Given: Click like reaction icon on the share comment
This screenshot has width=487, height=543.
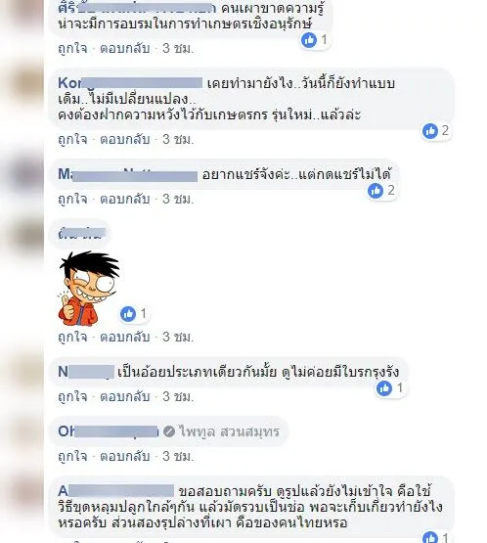Looking at the screenshot, I should coord(376,191).
